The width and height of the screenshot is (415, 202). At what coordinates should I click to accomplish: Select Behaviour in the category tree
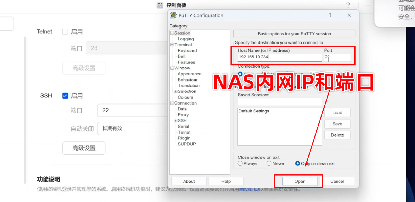[x=188, y=80]
